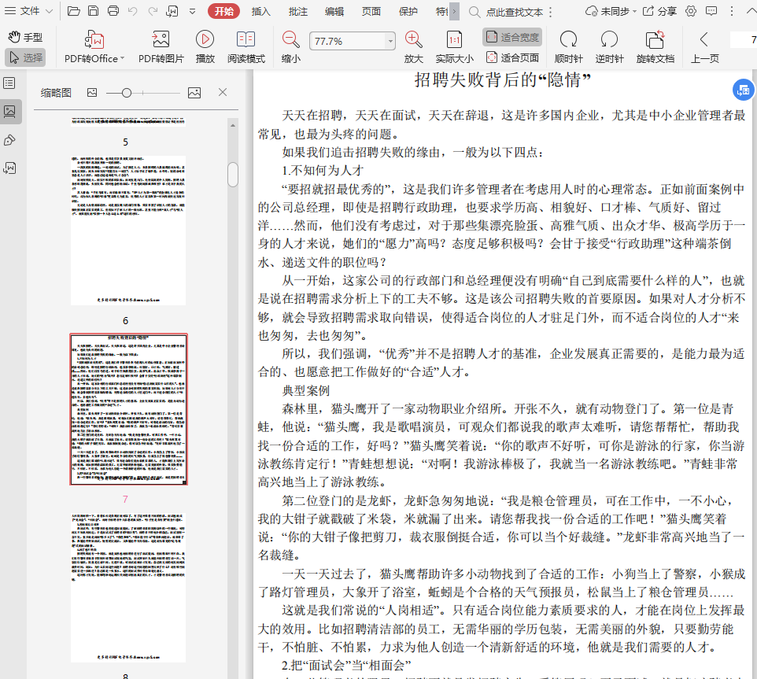The height and width of the screenshot is (679, 757).
Task: Click the 缩小 zoom out icon
Action: (x=290, y=46)
